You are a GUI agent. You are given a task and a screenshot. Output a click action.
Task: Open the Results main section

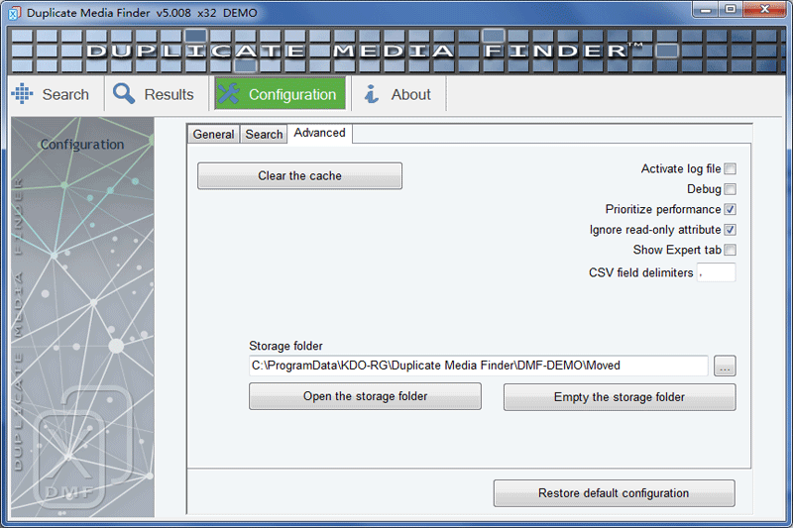157,94
